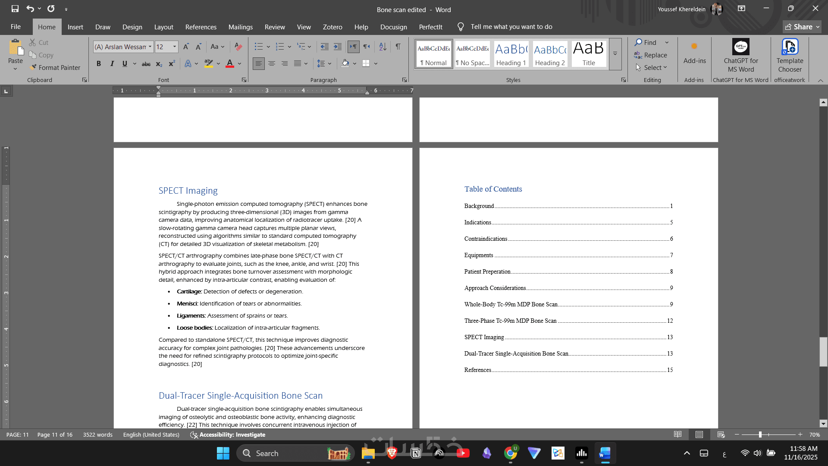The image size is (828, 466).
Task: Click the Justify text alignment icon
Action: point(298,63)
